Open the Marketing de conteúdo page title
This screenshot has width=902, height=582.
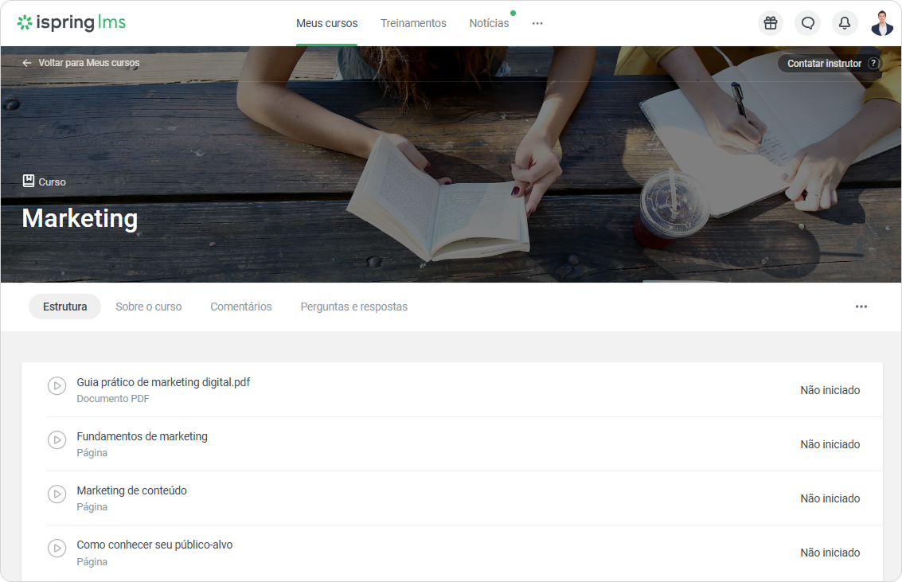click(x=131, y=490)
